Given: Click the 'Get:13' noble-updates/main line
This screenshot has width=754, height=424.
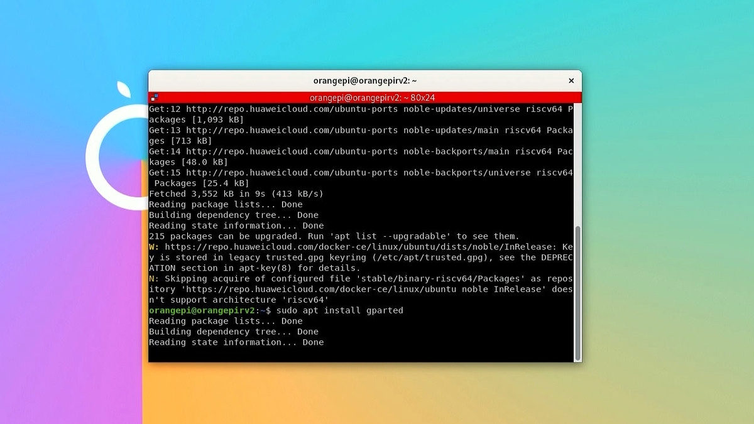Looking at the screenshot, I should [361, 130].
